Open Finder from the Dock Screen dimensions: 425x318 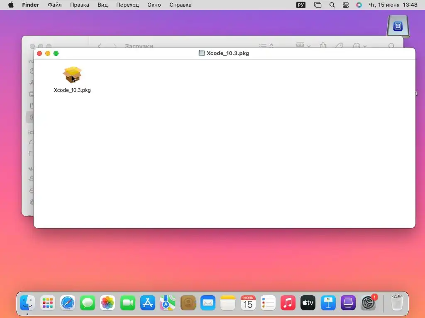tap(27, 303)
